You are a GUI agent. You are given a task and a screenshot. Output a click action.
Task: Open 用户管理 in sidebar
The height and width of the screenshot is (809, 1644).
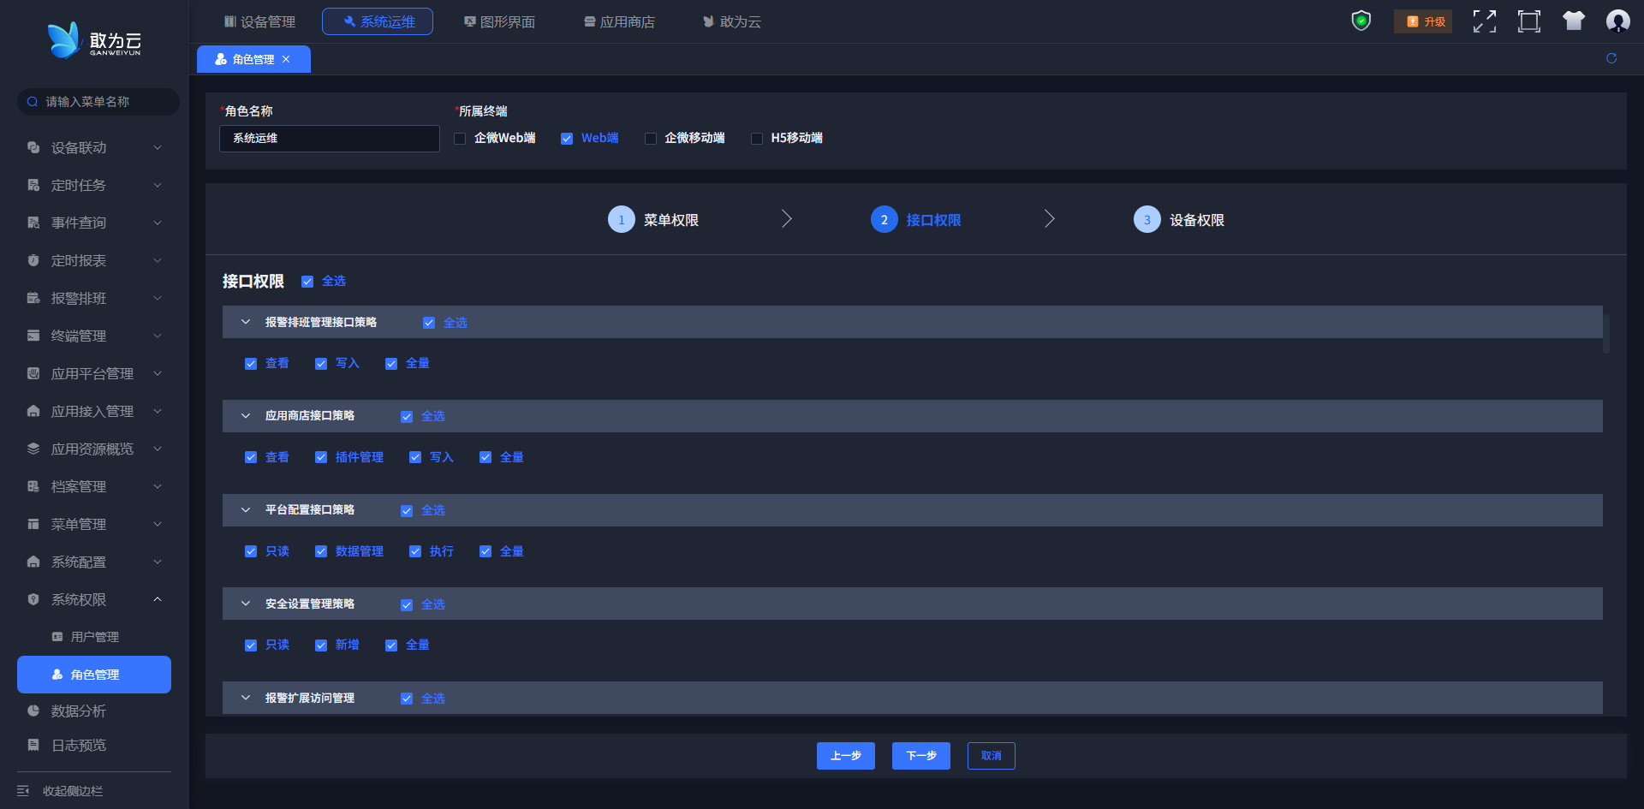pos(94,637)
